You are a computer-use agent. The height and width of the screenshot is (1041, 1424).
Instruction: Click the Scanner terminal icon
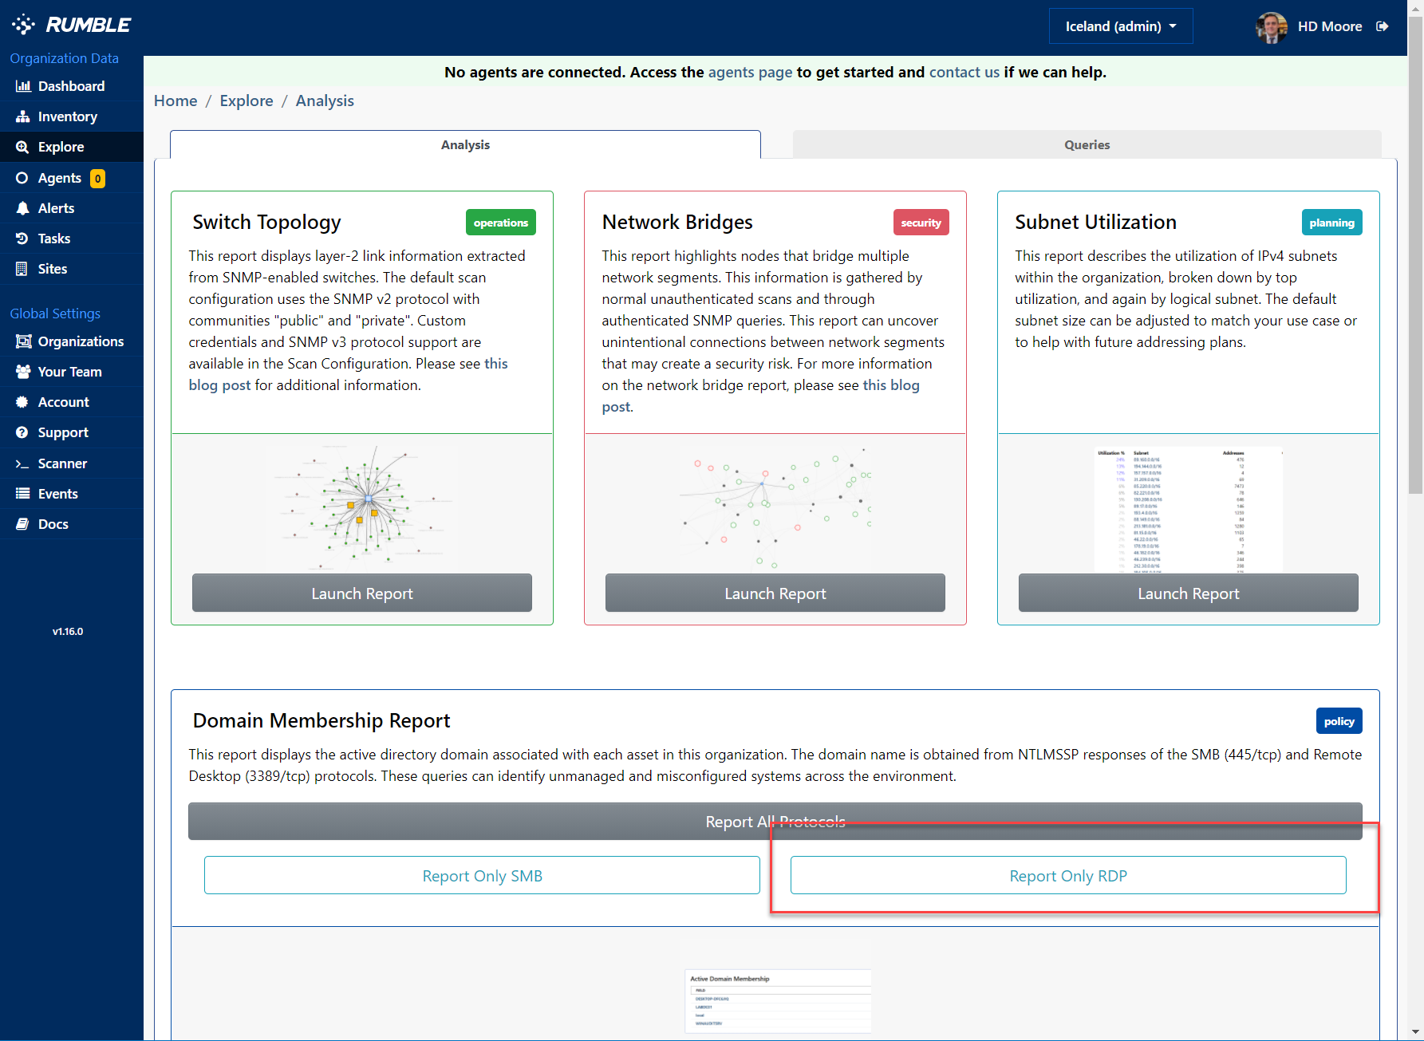tap(22, 463)
